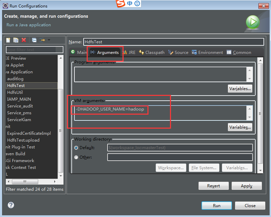Select the Service_audit configuration
Viewport: 271px width, 217px height.
pos(20,106)
